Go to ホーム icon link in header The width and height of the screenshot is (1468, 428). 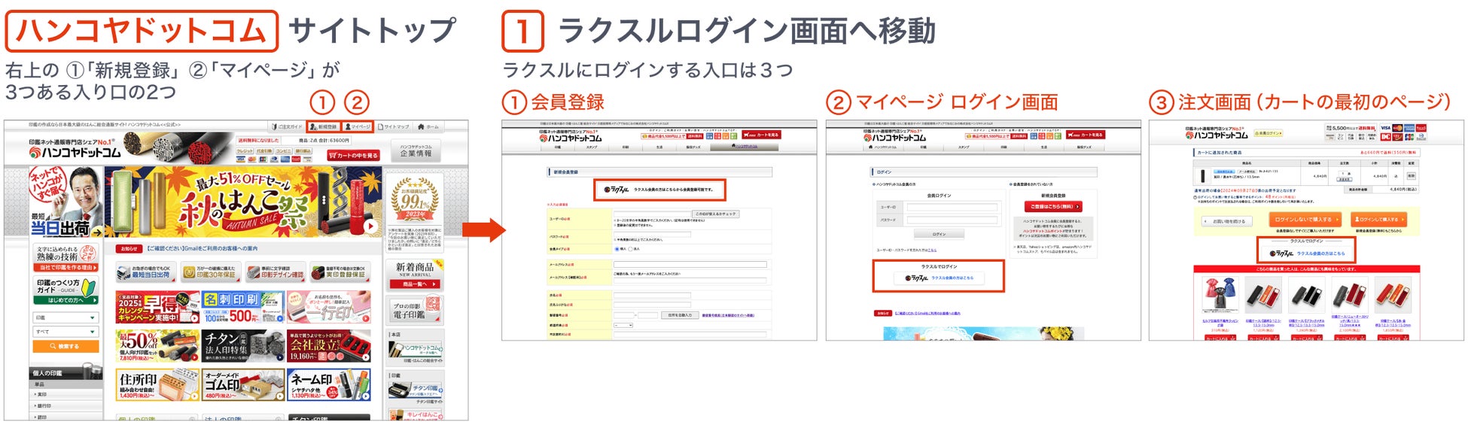428,127
